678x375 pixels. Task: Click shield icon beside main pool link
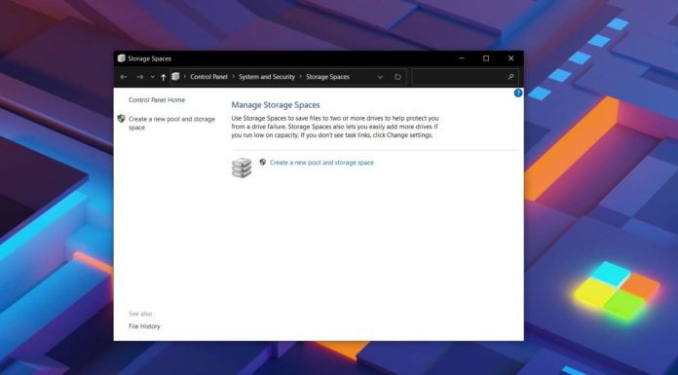(262, 163)
